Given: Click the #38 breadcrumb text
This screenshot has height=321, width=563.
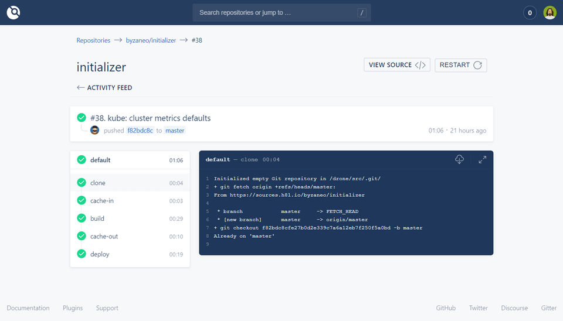Looking at the screenshot, I should point(197,40).
